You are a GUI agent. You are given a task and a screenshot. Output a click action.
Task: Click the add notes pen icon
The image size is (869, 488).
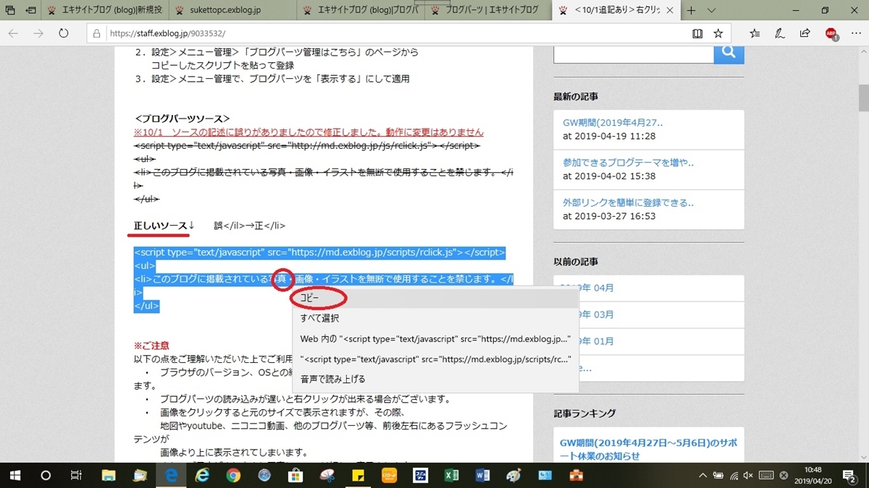(x=780, y=33)
